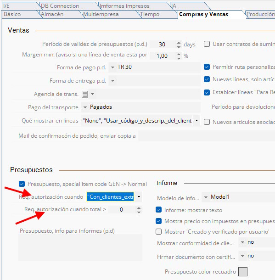Enable Mostrar 'Creado y verificado por usuario'

click(x=158, y=232)
